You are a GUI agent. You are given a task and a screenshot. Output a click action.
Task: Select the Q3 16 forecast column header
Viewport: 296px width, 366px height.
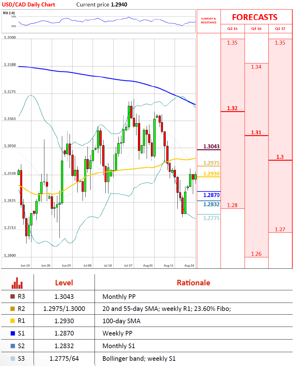233,29
